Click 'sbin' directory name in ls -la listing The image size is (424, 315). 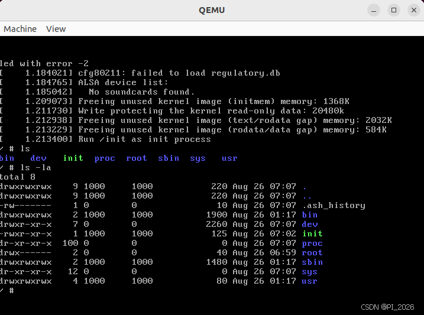312,262
